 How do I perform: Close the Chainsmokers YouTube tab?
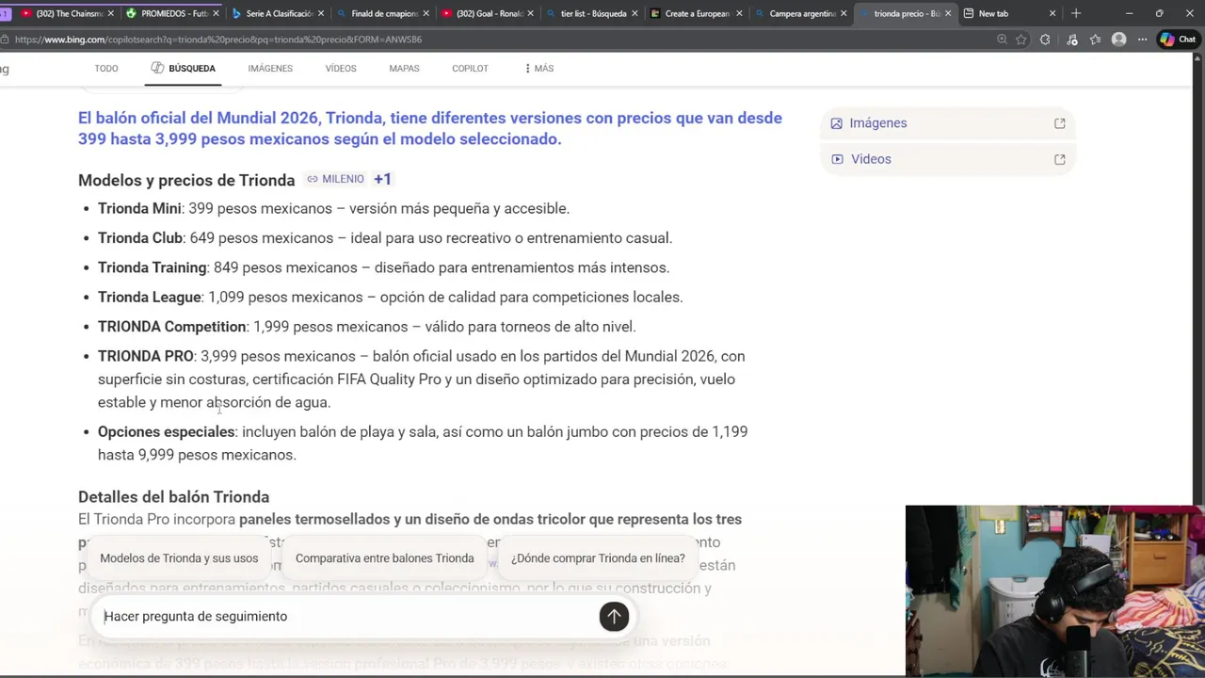click(110, 13)
